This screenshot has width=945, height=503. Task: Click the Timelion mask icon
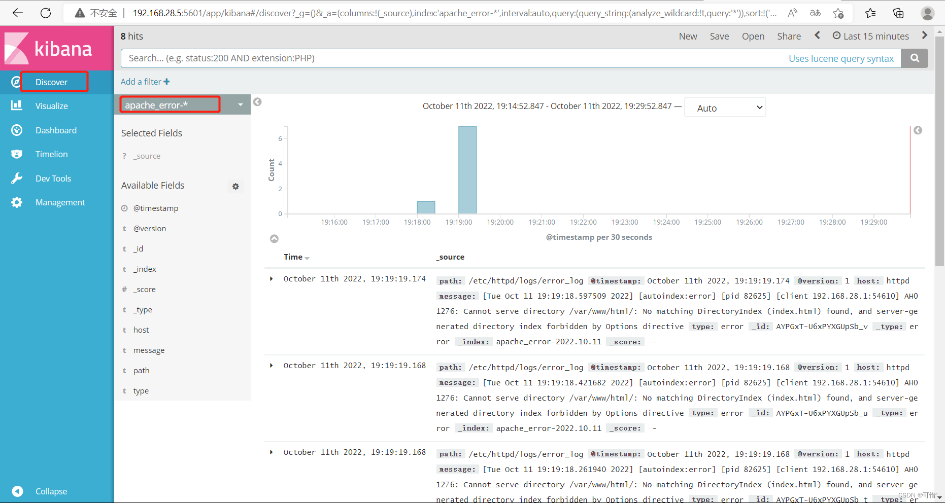[x=17, y=154]
